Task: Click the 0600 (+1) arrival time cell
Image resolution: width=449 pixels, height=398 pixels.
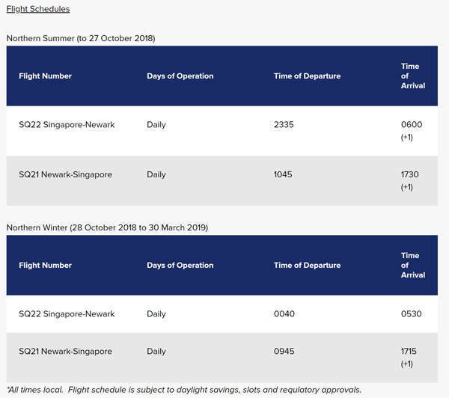Action: click(410, 130)
